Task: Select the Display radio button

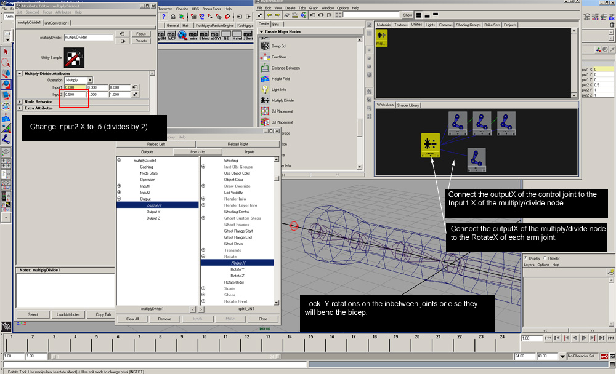Action: [525, 258]
